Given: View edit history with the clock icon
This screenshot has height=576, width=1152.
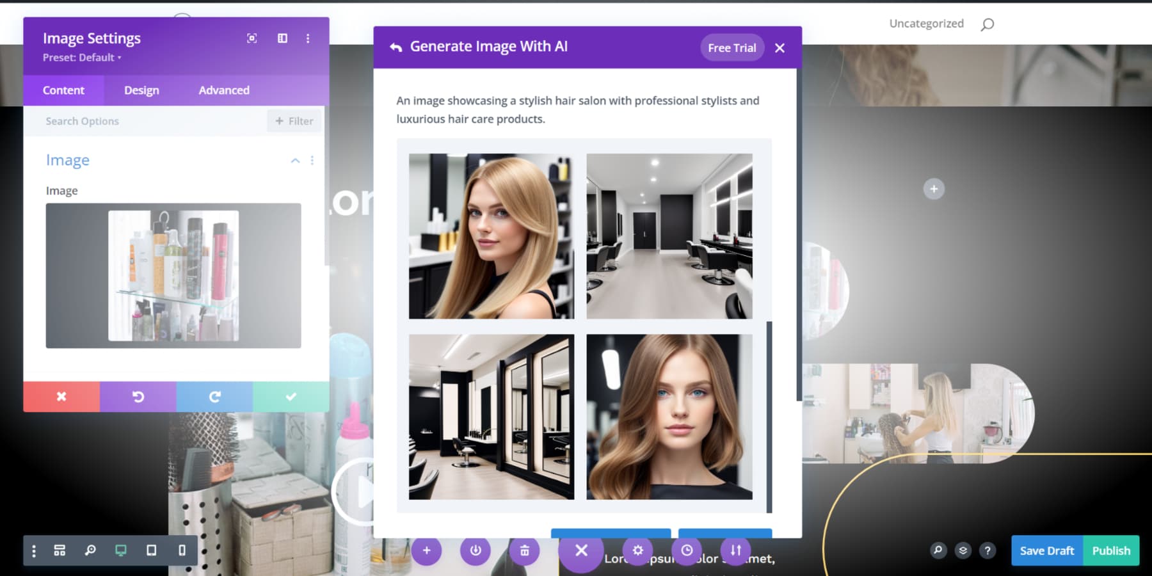Looking at the screenshot, I should pyautogui.click(x=687, y=550).
